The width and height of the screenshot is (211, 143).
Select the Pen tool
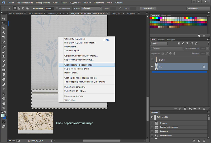4,85
